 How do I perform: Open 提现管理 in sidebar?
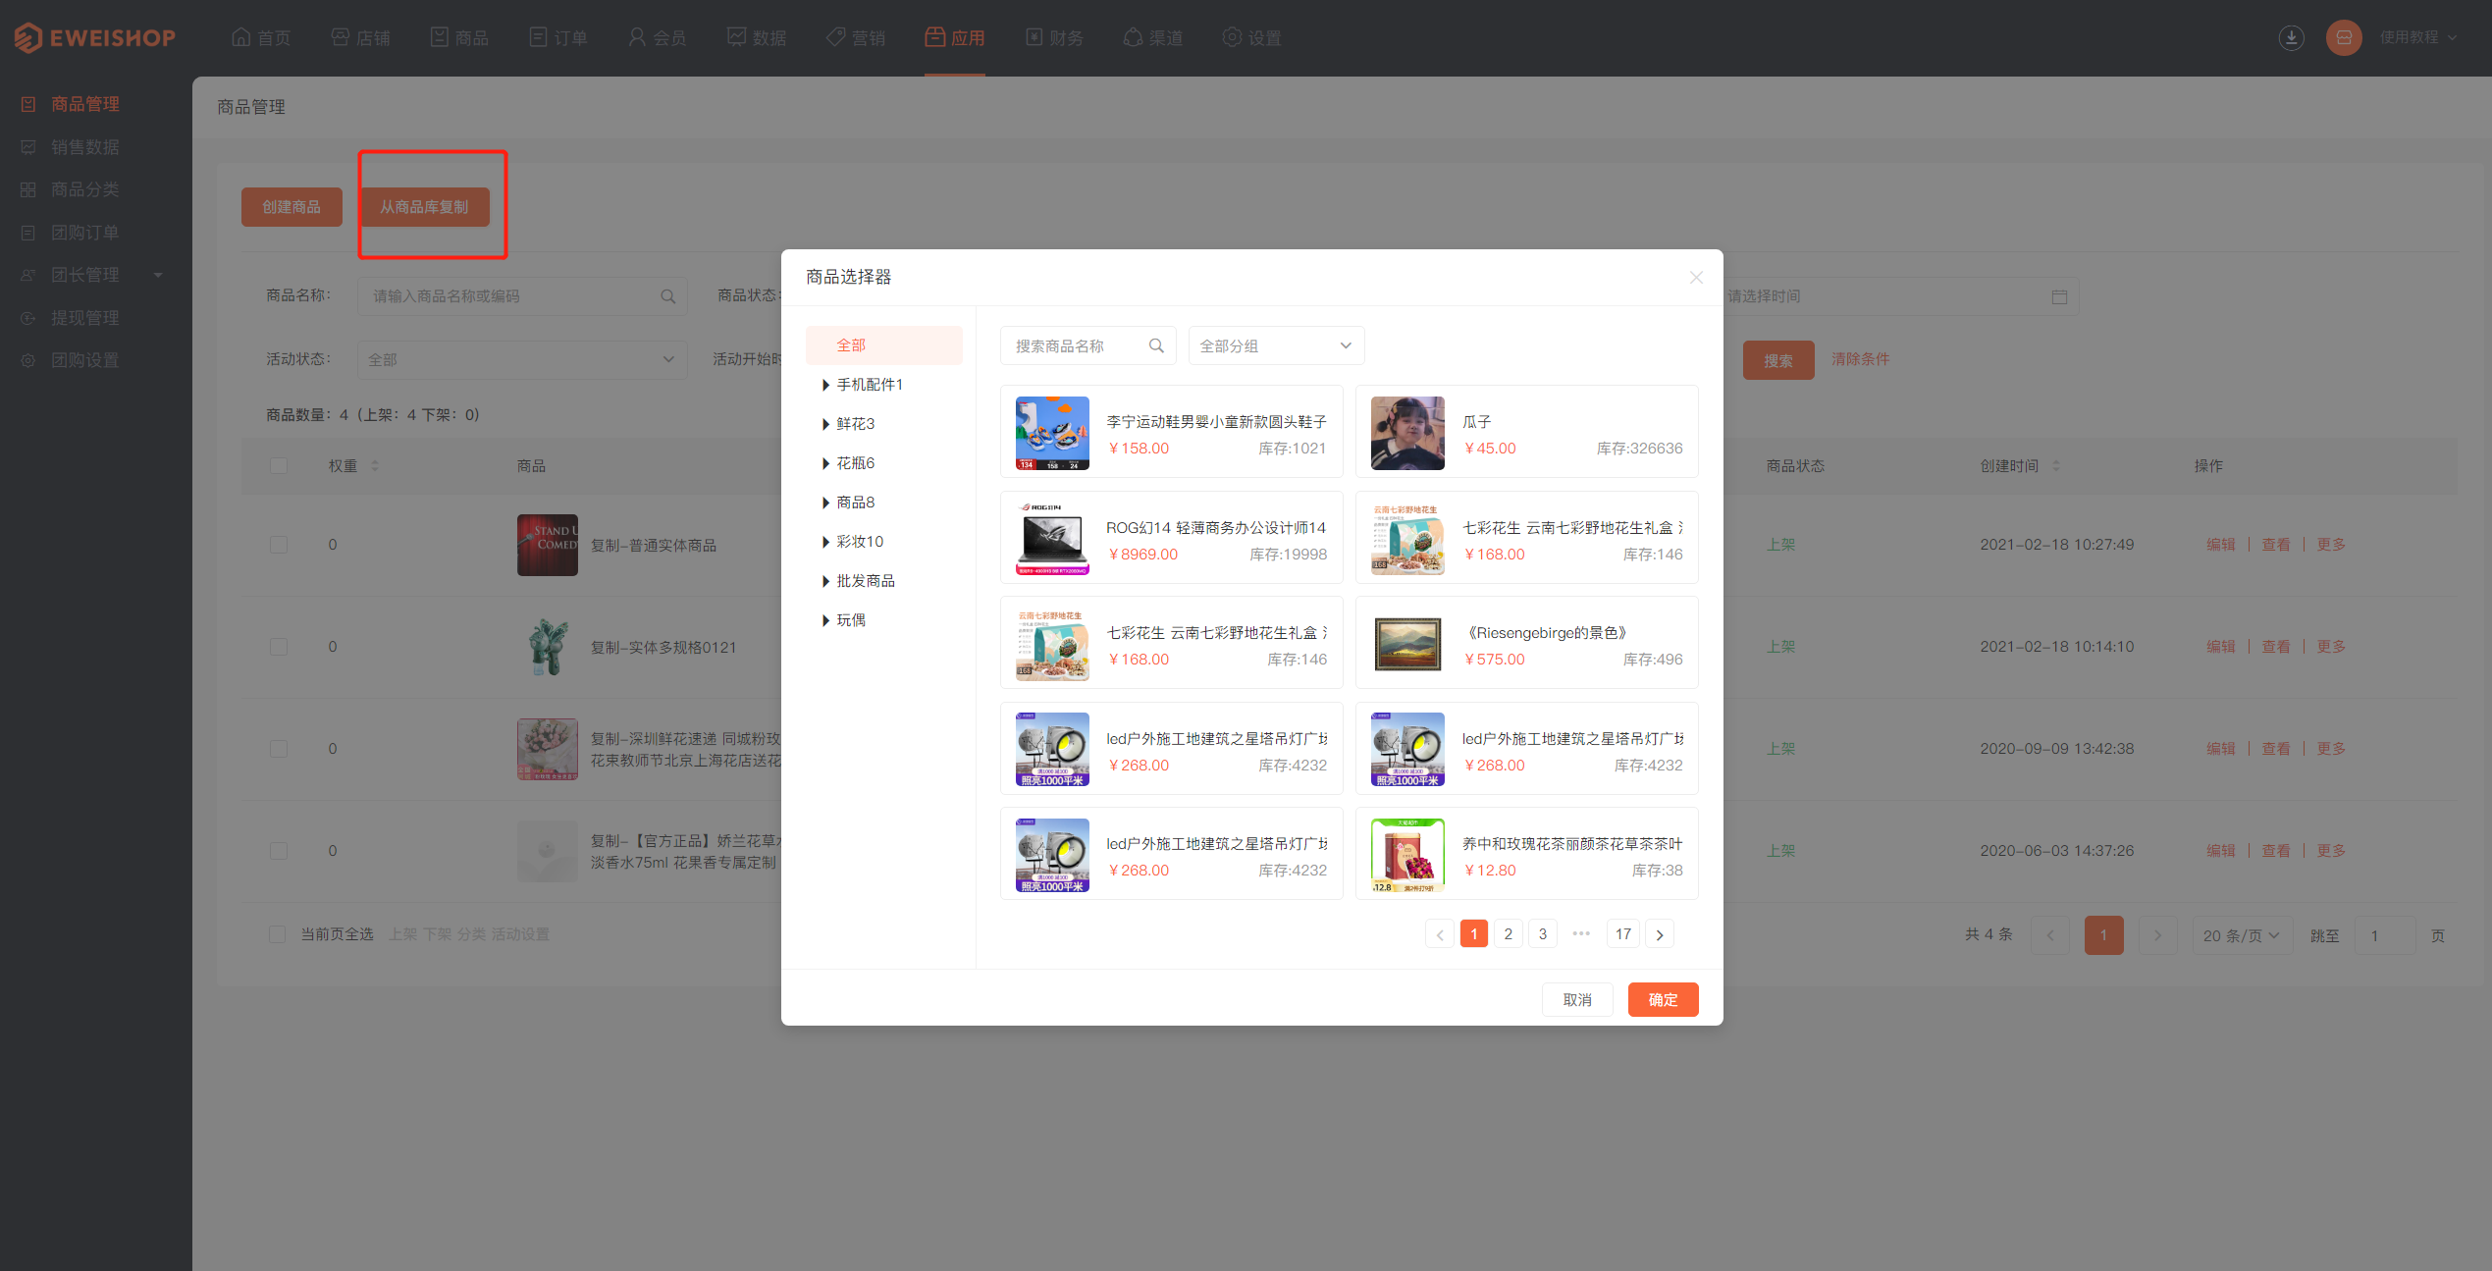pos(84,318)
